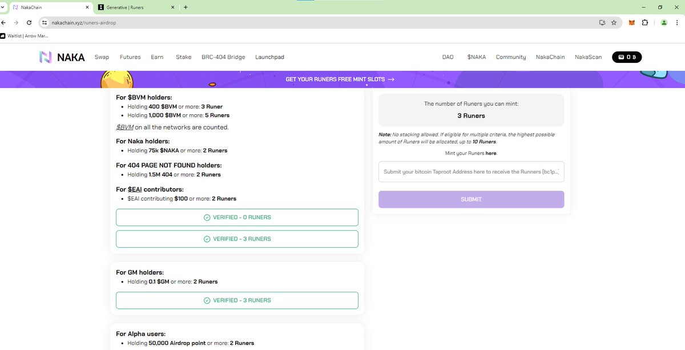
Task: Click 'For $BVM holders:' heading
Action: pyautogui.click(x=144, y=97)
